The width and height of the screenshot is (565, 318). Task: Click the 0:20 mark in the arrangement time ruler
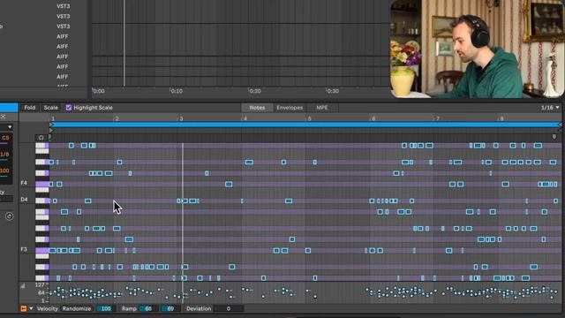tap(254, 91)
